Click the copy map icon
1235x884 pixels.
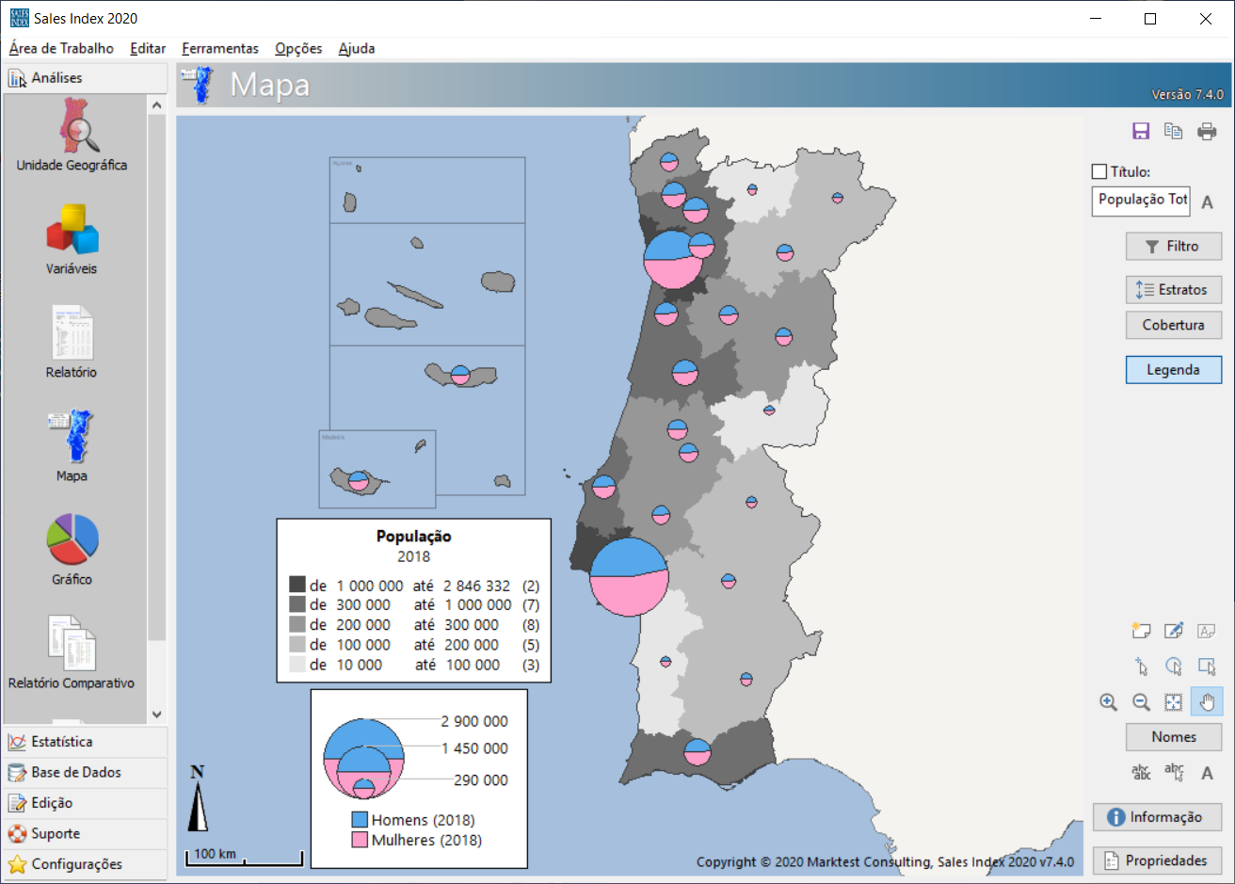coord(1173,132)
